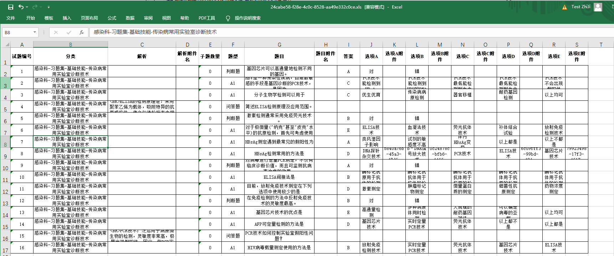Click the Undo arrow icon
Viewport: 614px width, 256px height.
[x=21, y=7]
